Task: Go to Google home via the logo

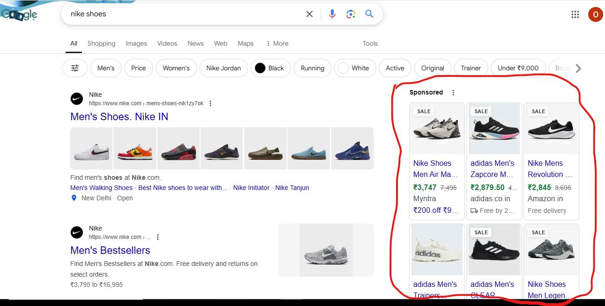Action: tap(19, 14)
